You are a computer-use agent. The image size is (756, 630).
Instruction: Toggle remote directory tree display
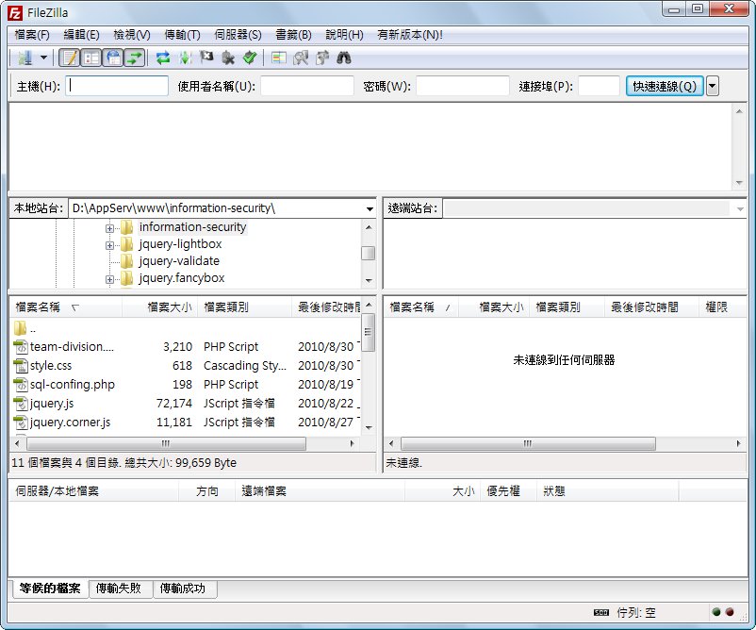pyautogui.click(x=113, y=58)
